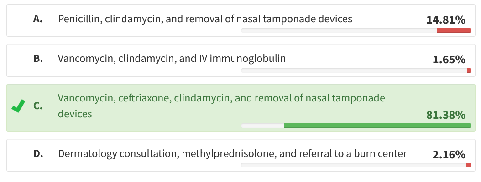Click the gray track of option D's bar
Screen dimensions: 481x182
(x=354, y=165)
